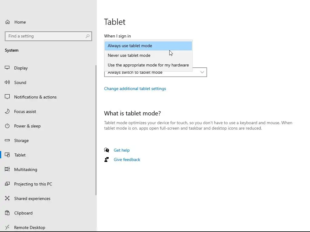Click the "Find a setting" search box

[45, 36]
